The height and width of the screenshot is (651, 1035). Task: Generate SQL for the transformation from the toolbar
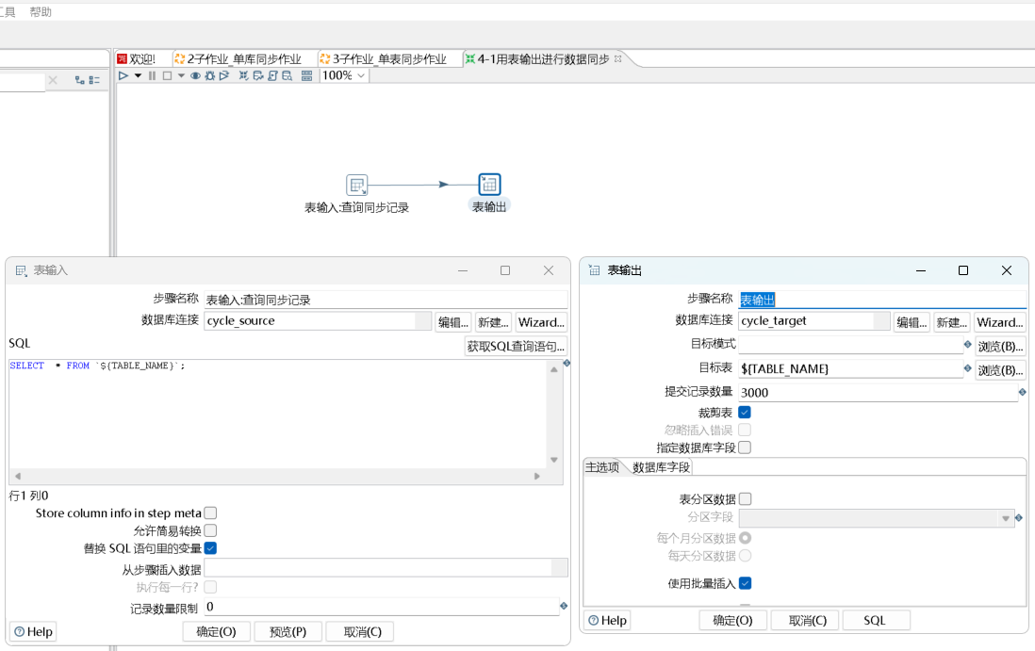pyautogui.click(x=272, y=76)
